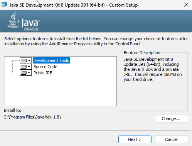Click empty area of the feature list box
This screenshot has height=146, width=192.
[x=61, y=90]
